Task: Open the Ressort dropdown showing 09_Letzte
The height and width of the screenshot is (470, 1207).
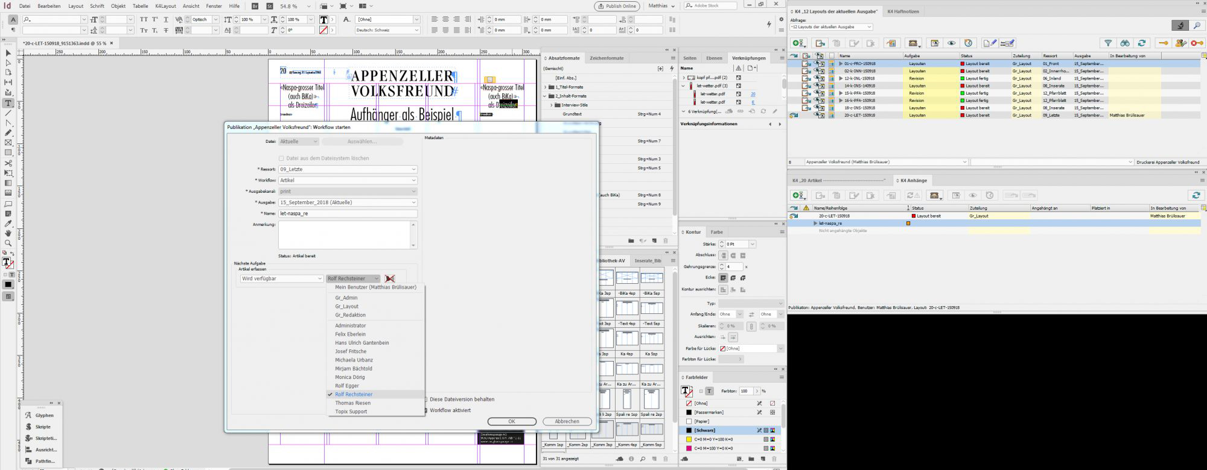Action: (x=348, y=169)
